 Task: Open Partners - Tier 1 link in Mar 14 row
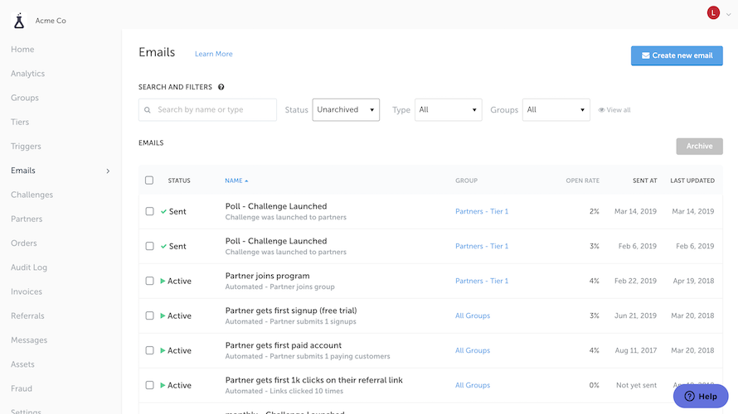click(482, 211)
